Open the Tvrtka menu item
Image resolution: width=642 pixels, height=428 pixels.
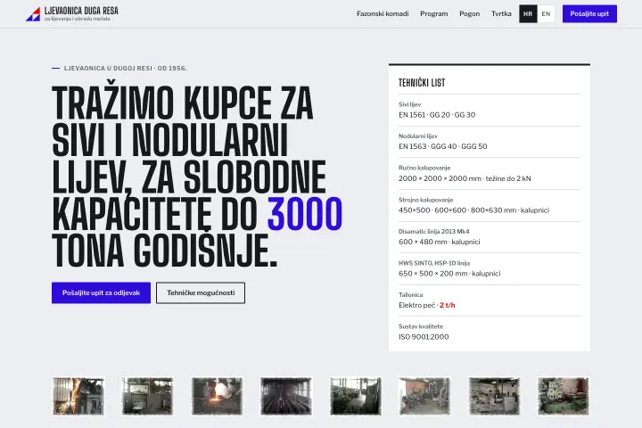tap(501, 13)
